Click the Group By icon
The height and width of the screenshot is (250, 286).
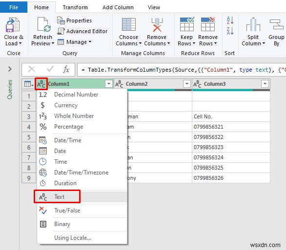[x=276, y=24]
